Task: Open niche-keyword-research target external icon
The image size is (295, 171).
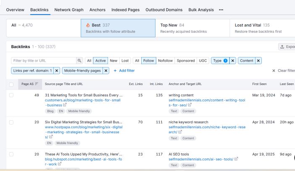Action: click(180, 132)
